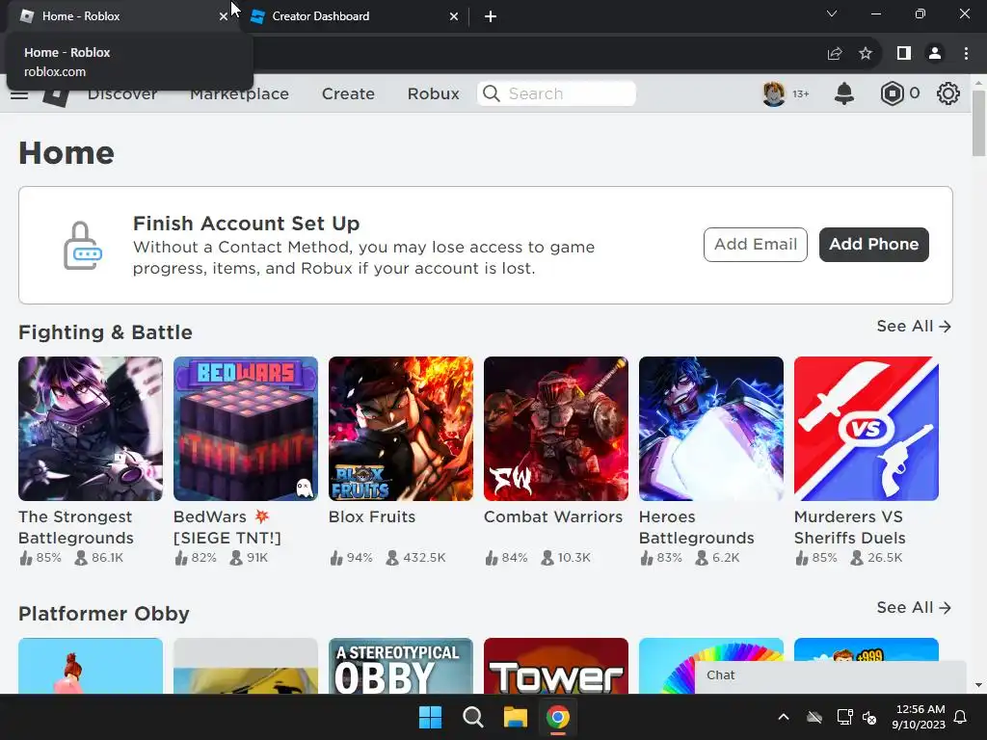Click the 432.5K player count
The height and width of the screenshot is (740, 987).
(x=415, y=558)
